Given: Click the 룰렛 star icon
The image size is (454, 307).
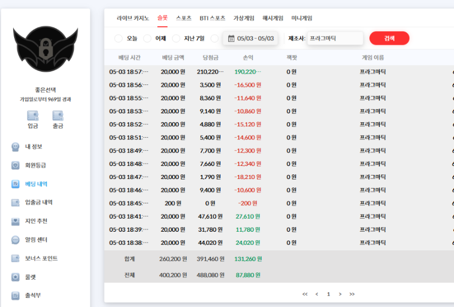Looking at the screenshot, I should coord(15,277).
